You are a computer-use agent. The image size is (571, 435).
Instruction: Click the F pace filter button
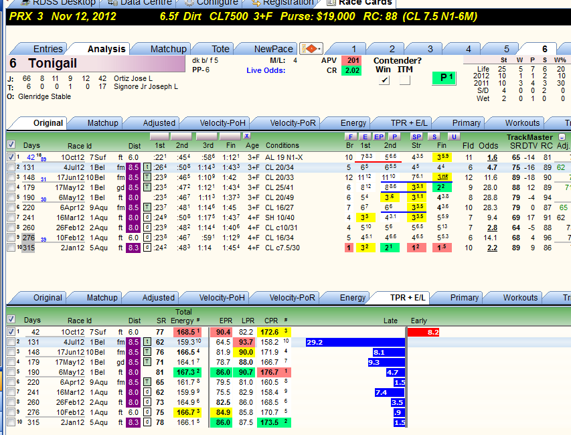[350, 137]
